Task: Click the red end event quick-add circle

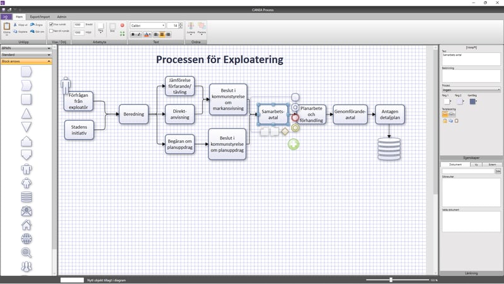Action: 295,118
